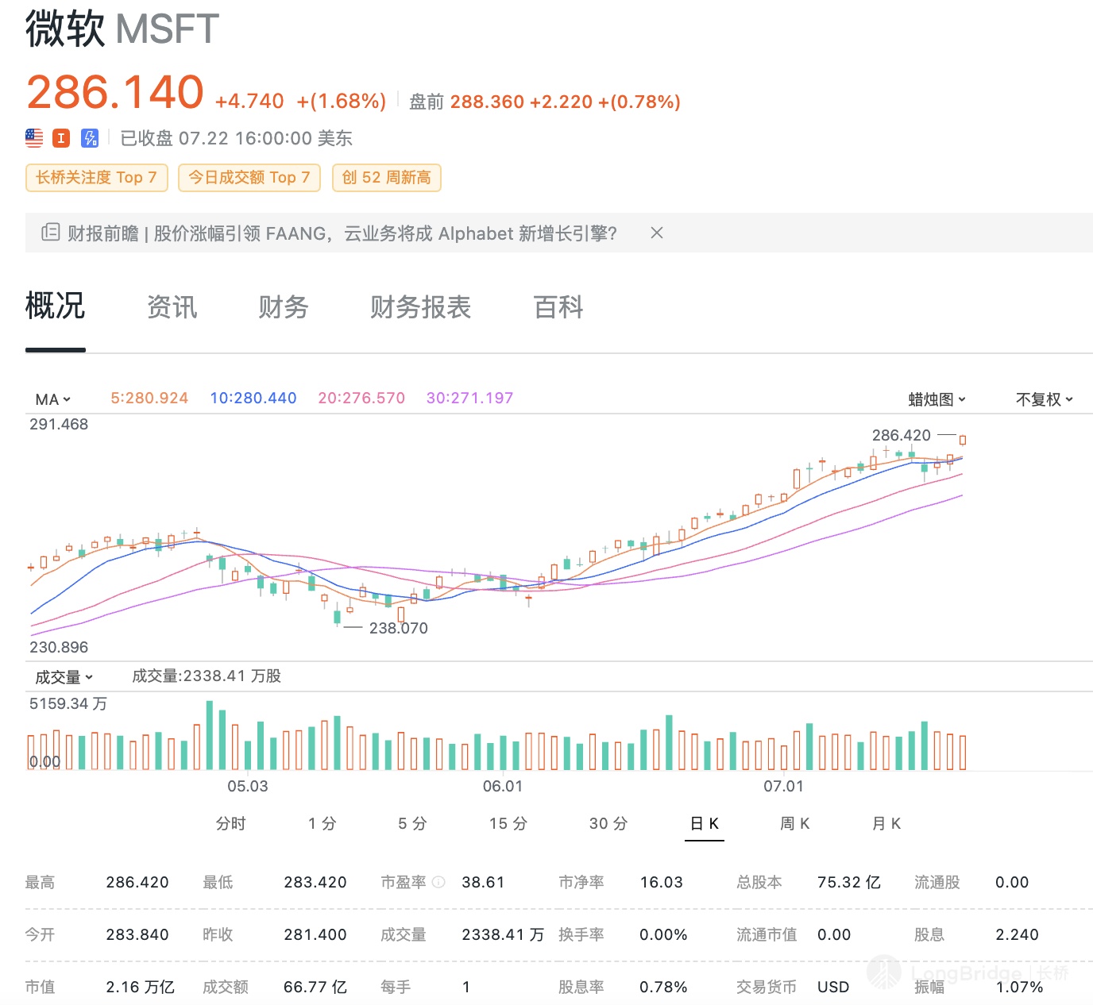The width and height of the screenshot is (1093, 1005).
Task: Click the 总股本 value 75.32 亿
Action: click(x=849, y=882)
